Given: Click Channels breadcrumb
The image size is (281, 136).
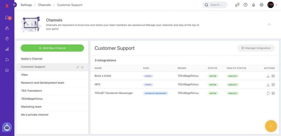Looking at the screenshot, I should [x=44, y=5].
